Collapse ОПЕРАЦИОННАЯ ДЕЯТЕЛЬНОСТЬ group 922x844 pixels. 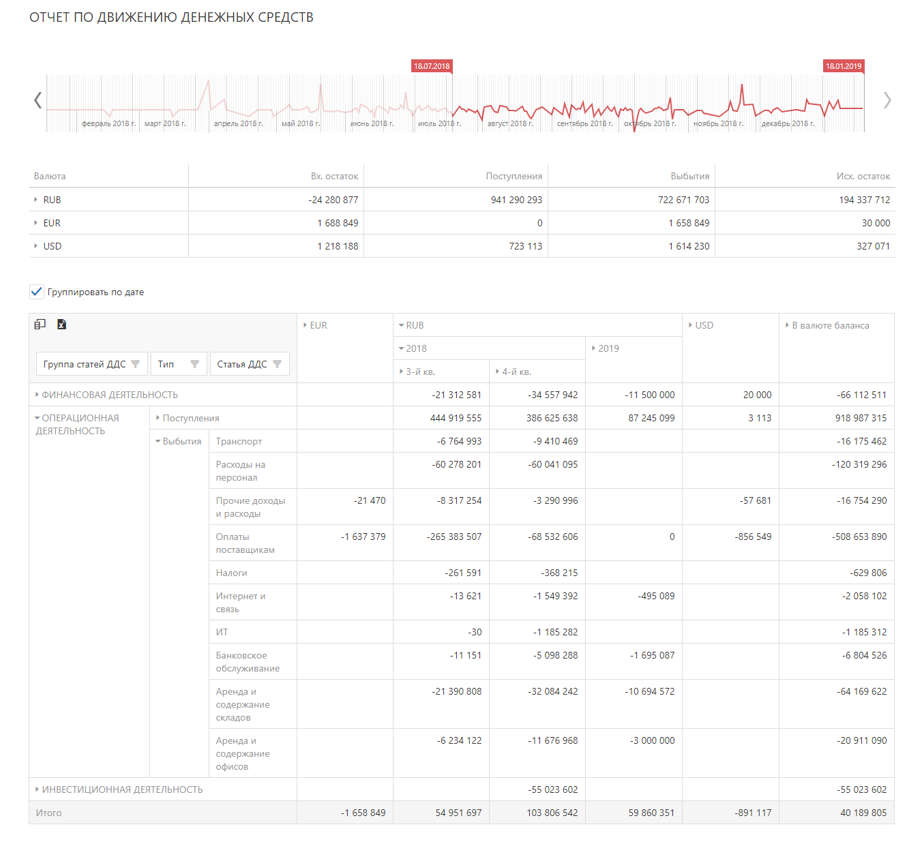coord(37,418)
